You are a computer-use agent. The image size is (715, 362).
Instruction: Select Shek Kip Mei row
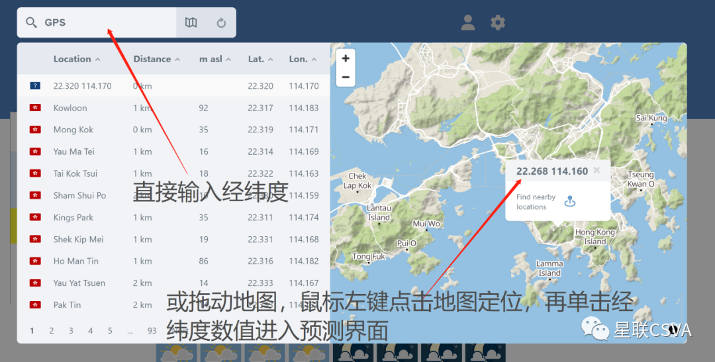[x=79, y=240]
